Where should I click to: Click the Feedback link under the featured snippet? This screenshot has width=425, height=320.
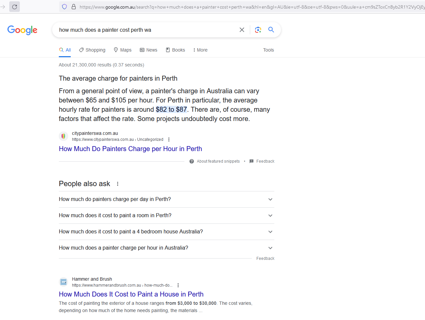[x=265, y=161]
